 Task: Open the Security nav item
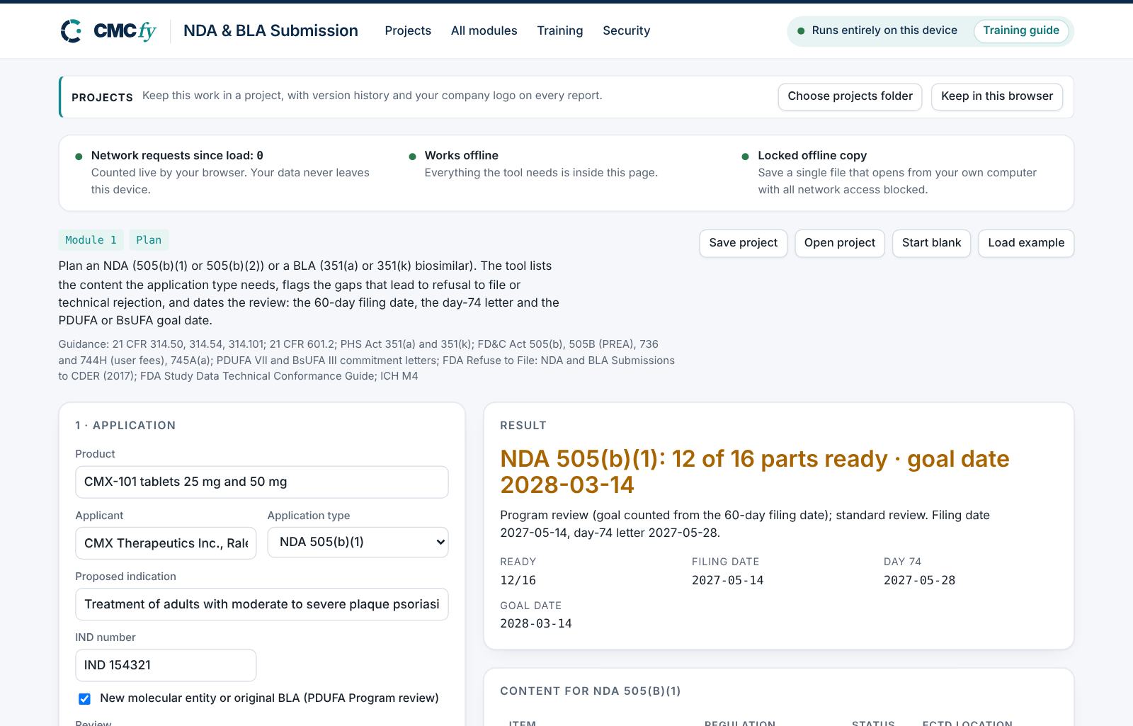pos(626,30)
